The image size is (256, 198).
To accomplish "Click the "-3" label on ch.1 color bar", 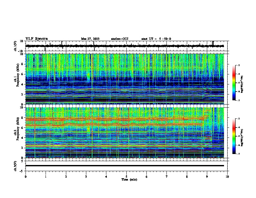I will pos(238,65).
